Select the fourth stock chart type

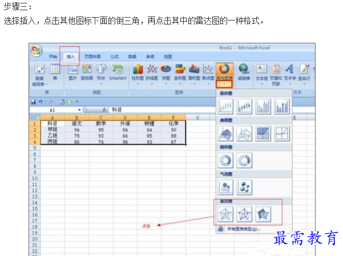click(282, 107)
